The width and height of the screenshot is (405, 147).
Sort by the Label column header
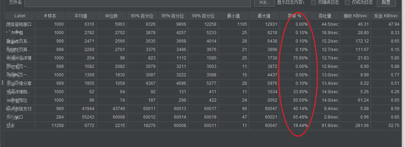pos(20,16)
